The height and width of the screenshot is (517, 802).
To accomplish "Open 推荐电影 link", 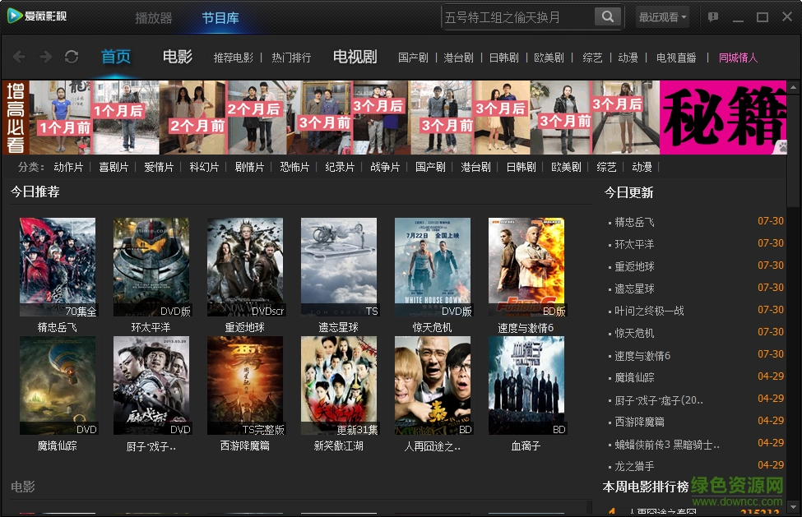I will pyautogui.click(x=234, y=58).
